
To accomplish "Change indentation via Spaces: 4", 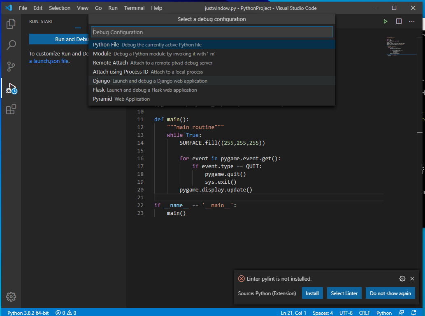I will (323, 313).
